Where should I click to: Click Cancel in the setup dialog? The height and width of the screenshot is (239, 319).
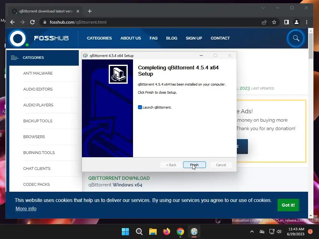[221, 165]
